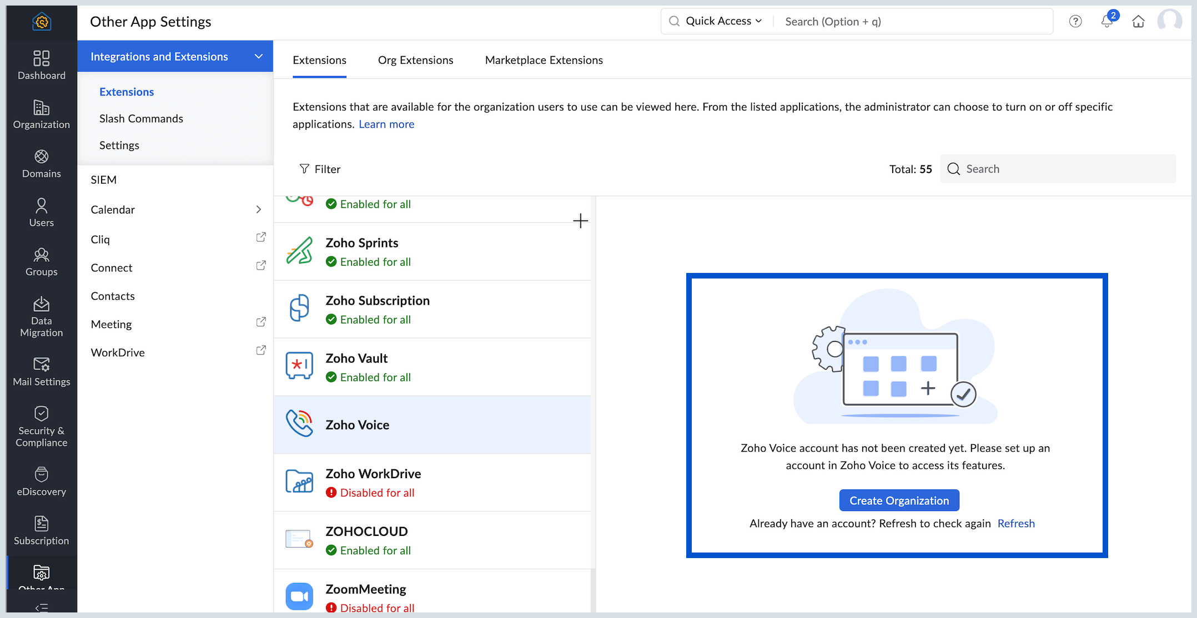The image size is (1197, 618).
Task: Click the home icon in header
Action: point(1138,22)
